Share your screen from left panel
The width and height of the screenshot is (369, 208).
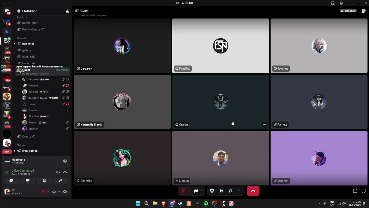(28, 181)
